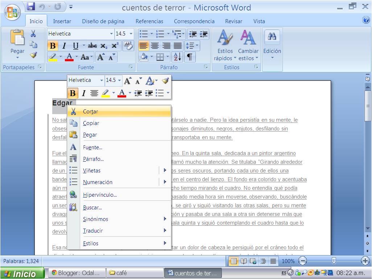
Task: Click the Copiar icon in the mini toolbar
Action: coord(74,123)
